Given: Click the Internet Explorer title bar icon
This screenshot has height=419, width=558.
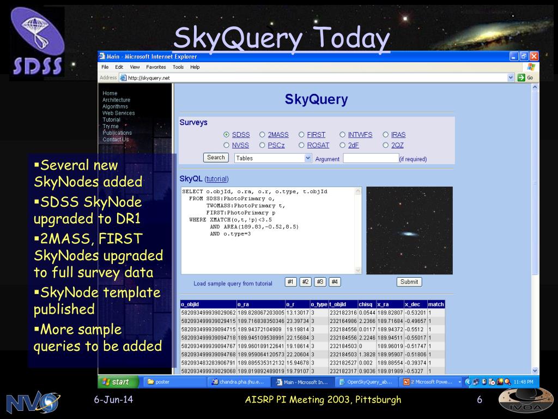Looking at the screenshot, I should pos(102,56).
